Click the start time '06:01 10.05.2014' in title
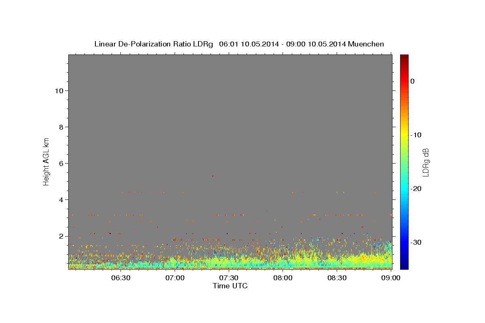Screen dimensions: 485x323 pos(249,44)
